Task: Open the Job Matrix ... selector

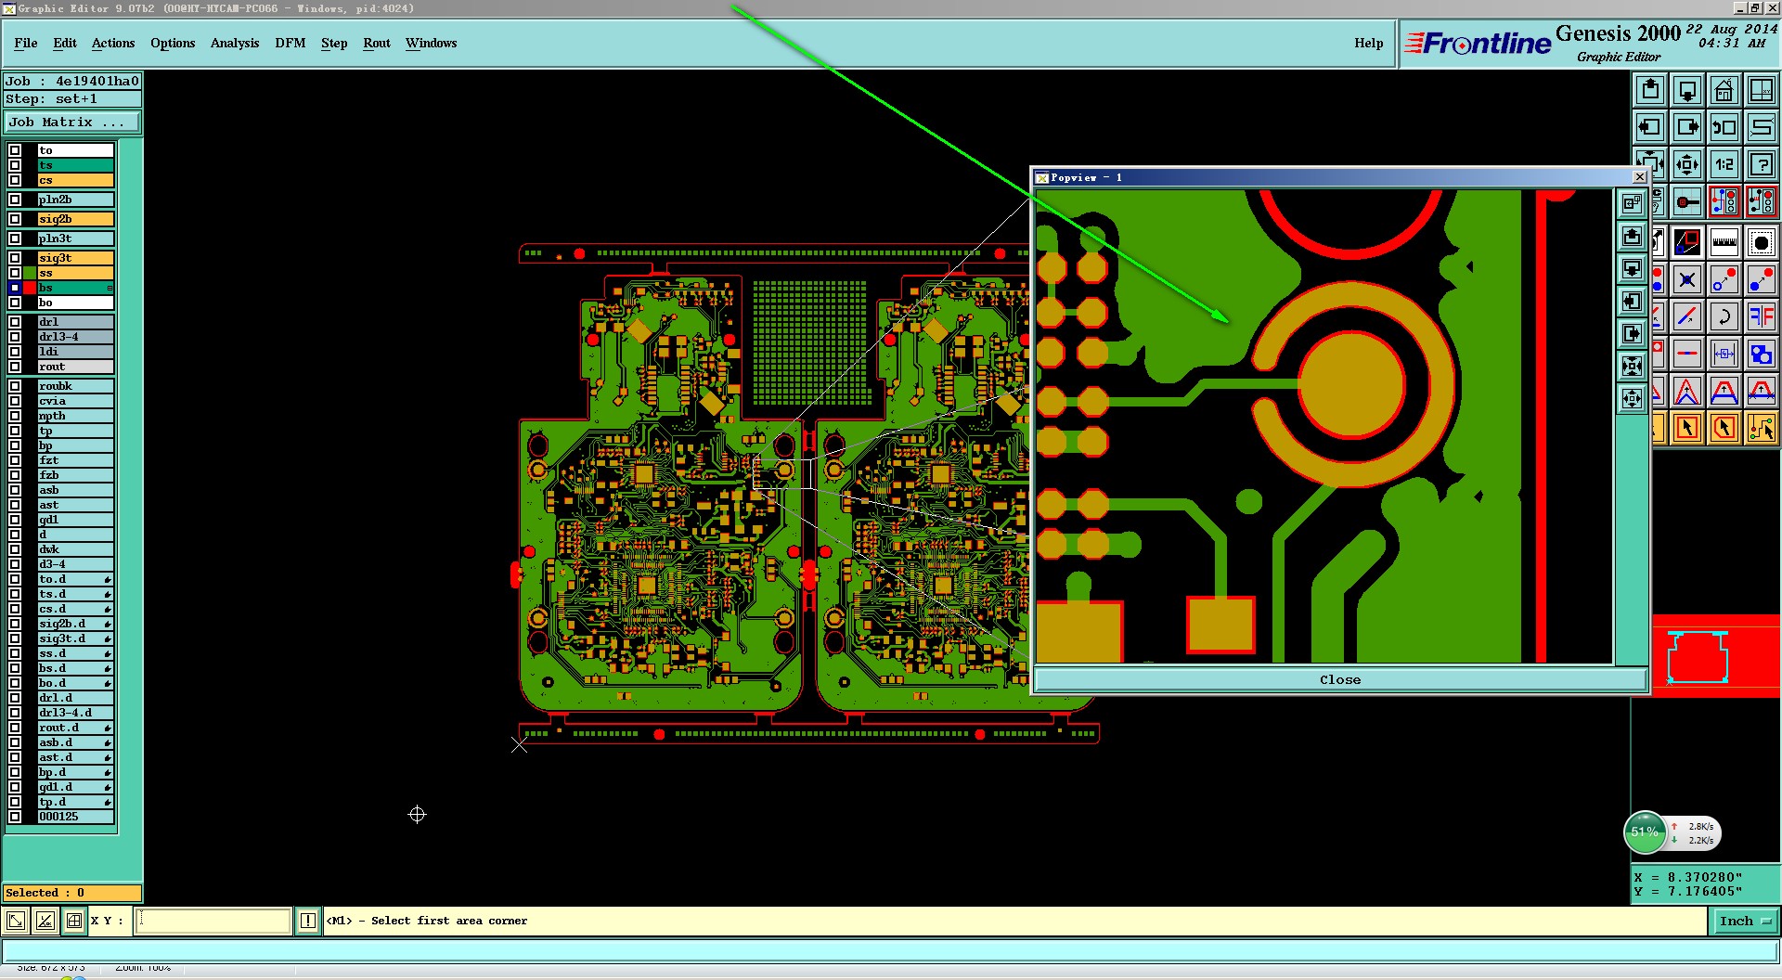Action: [72, 122]
